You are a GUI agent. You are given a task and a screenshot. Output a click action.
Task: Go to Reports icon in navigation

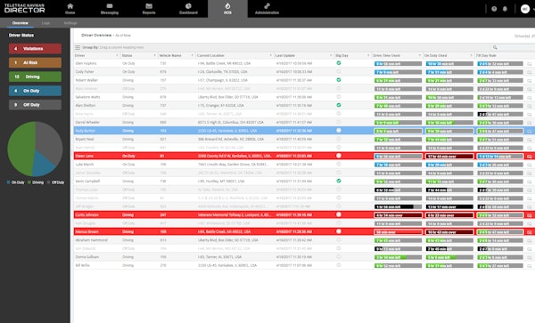click(149, 6)
